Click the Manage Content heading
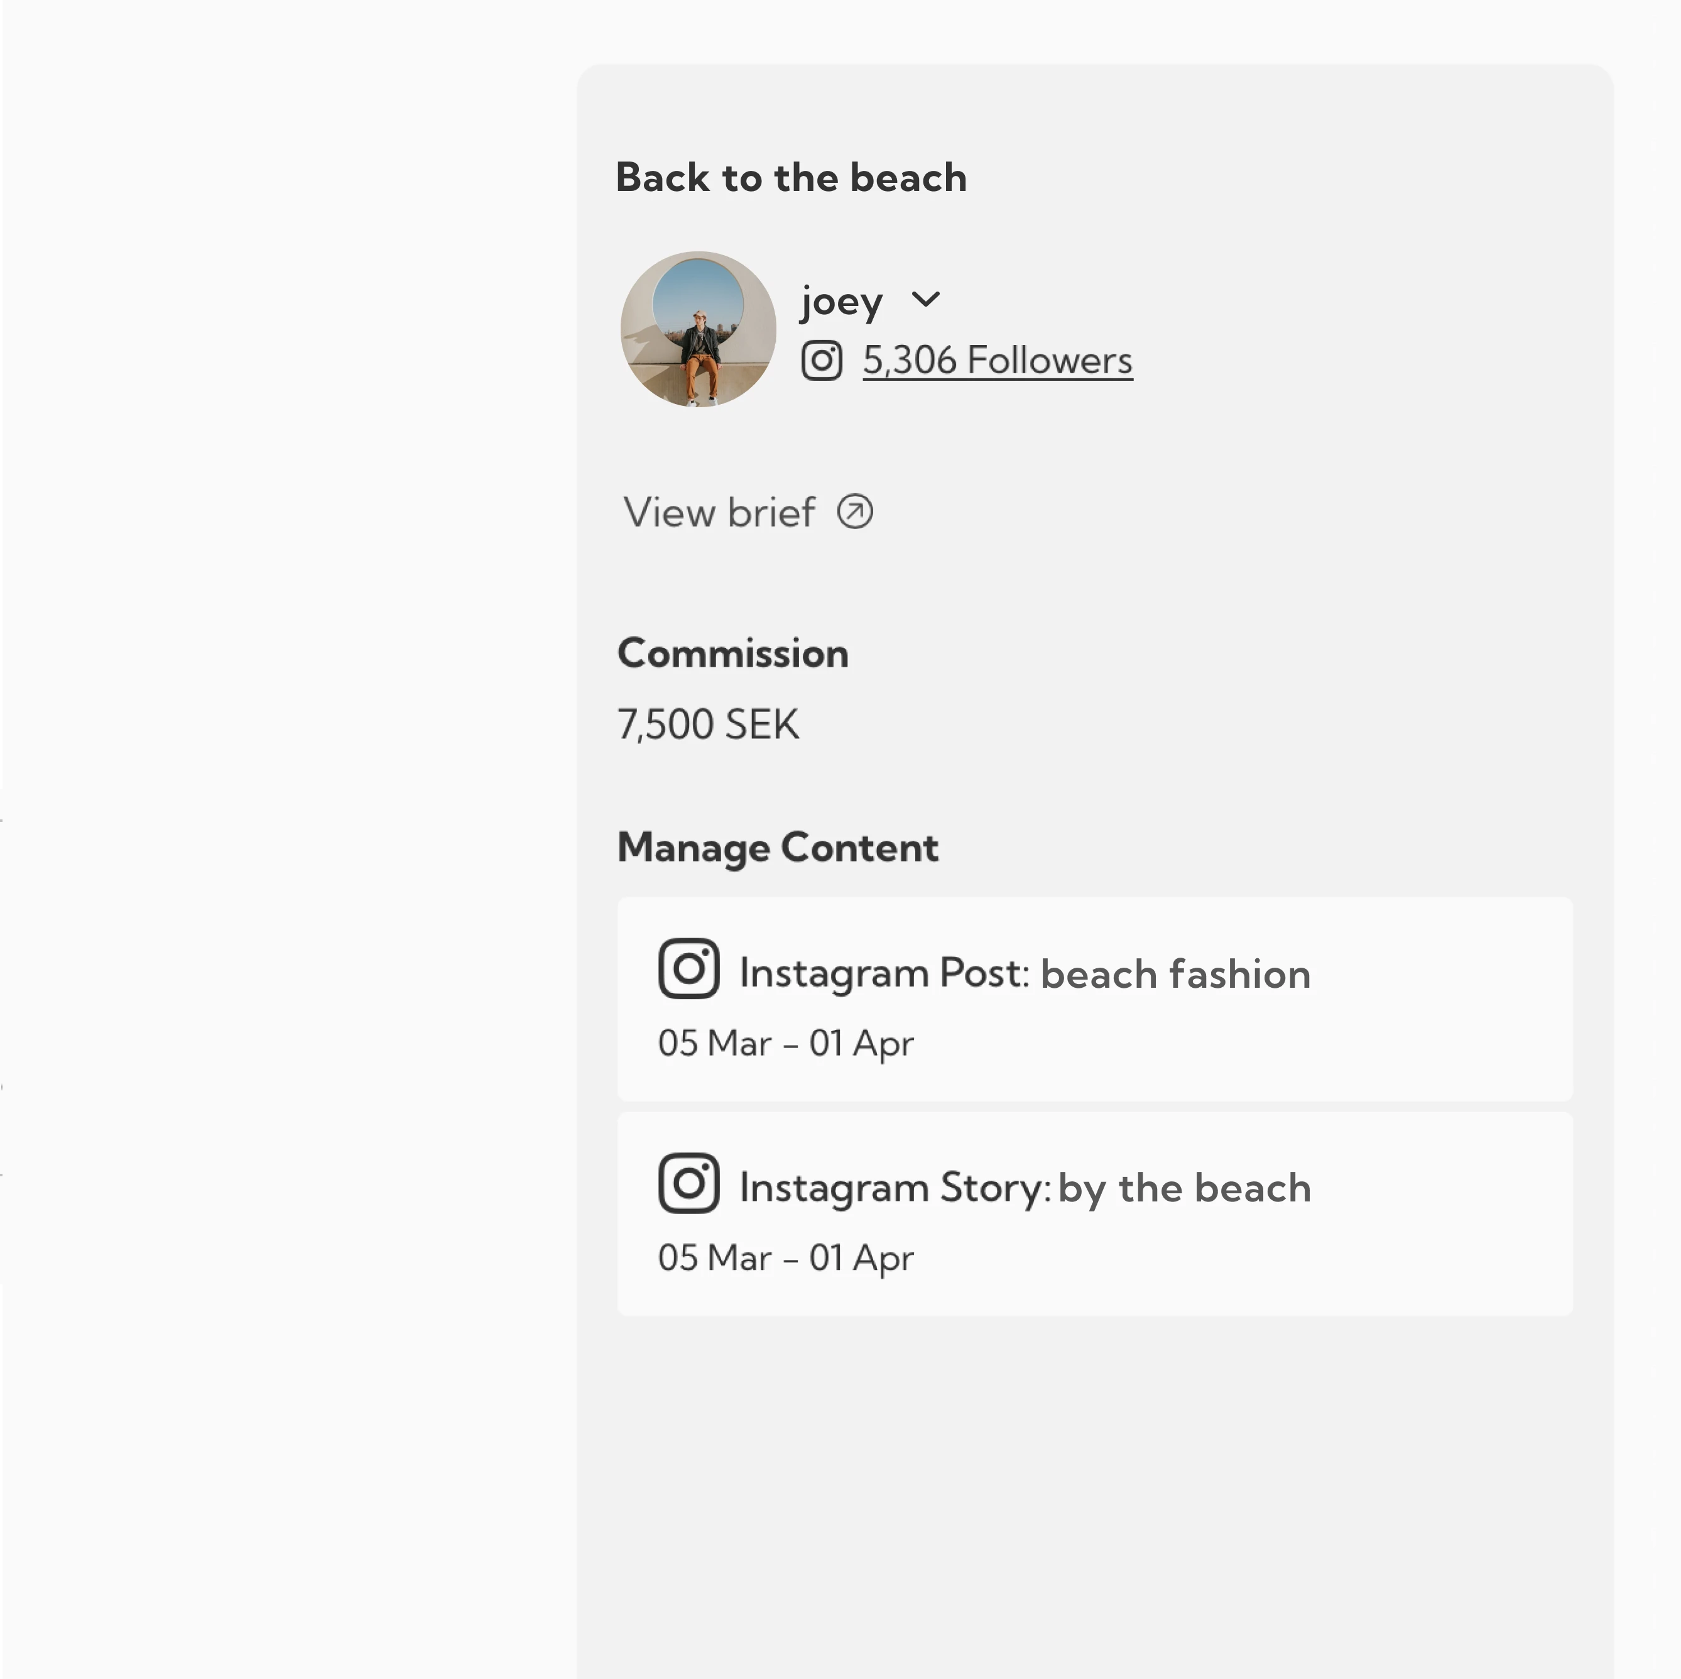The height and width of the screenshot is (1679, 1681). point(778,848)
